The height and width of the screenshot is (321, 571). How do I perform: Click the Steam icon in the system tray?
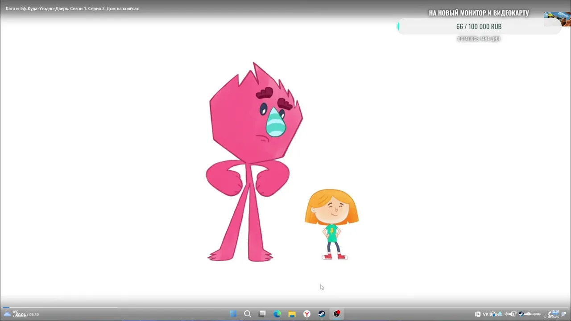coord(521,314)
